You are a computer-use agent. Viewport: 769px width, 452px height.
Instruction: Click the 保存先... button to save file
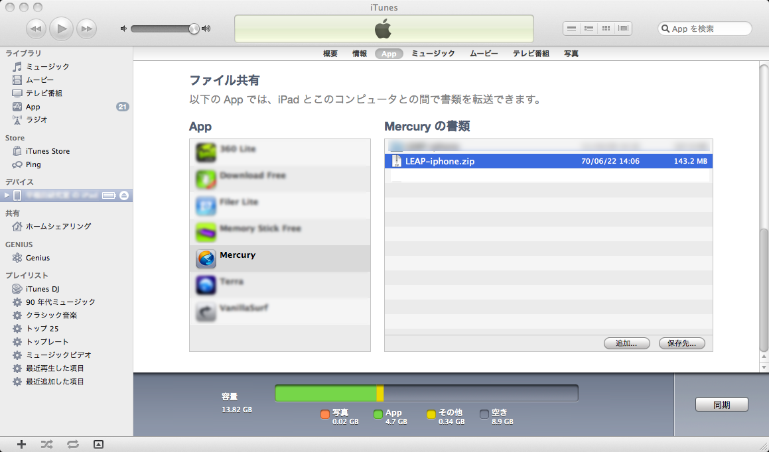pyautogui.click(x=681, y=343)
